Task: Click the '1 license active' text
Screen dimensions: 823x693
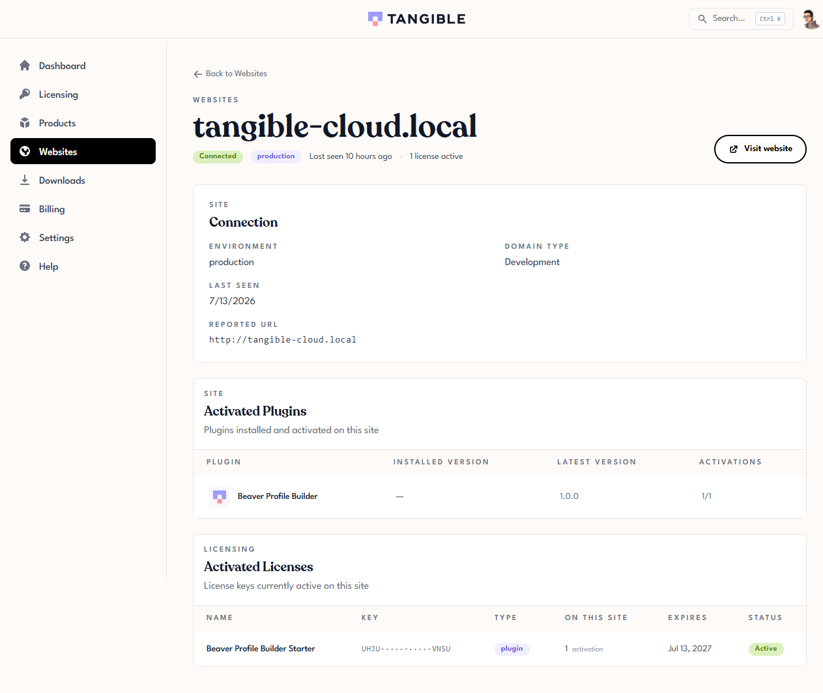Action: (436, 156)
